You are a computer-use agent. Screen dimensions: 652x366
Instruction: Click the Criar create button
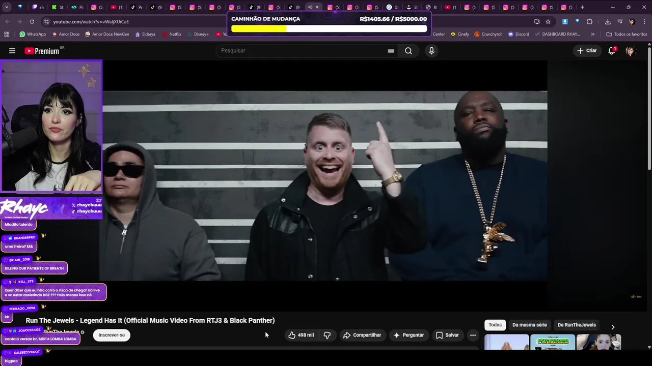586,51
